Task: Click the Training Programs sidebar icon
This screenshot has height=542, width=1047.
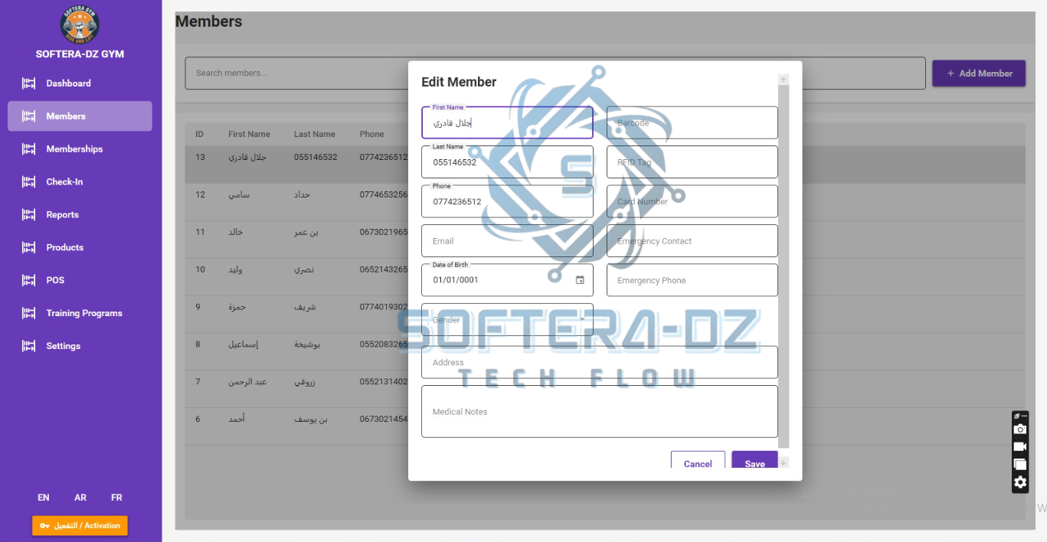Action: tap(29, 313)
